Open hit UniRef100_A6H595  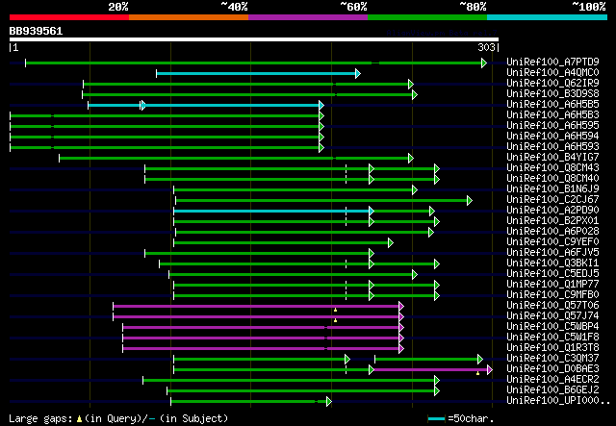point(552,125)
